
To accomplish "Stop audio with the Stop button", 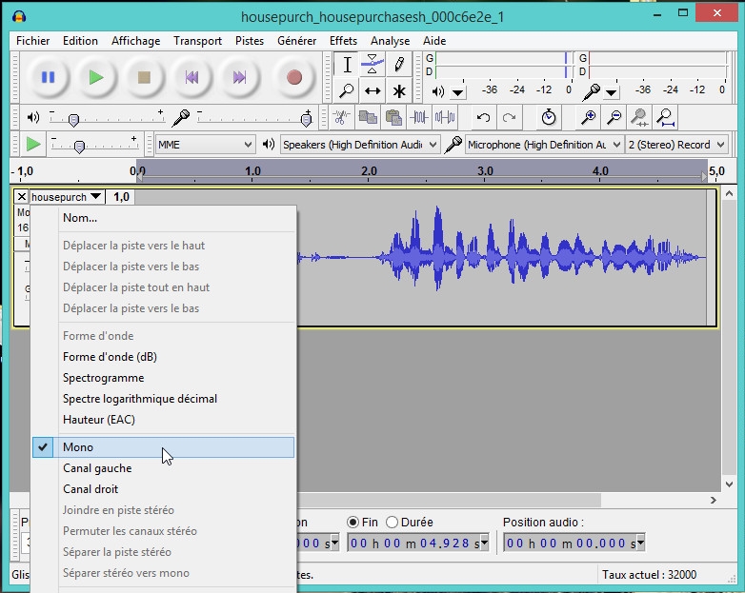I will (144, 77).
